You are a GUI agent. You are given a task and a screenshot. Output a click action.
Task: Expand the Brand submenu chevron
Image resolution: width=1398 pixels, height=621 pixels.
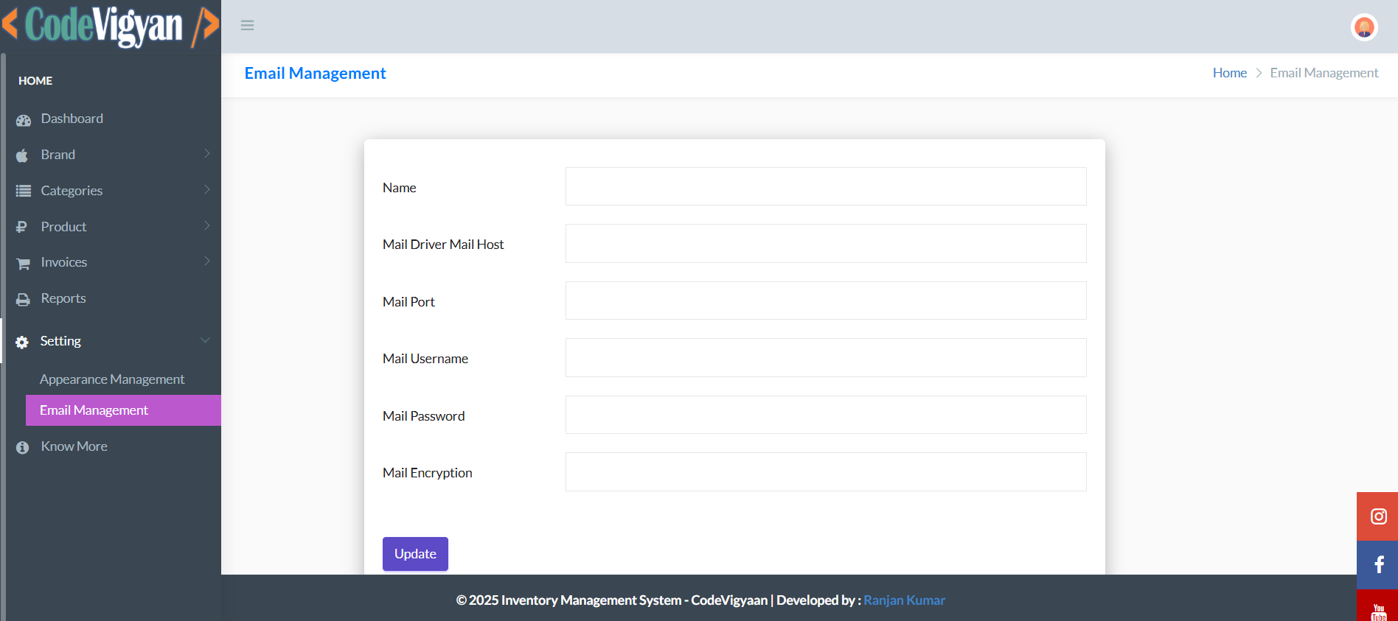pos(207,154)
